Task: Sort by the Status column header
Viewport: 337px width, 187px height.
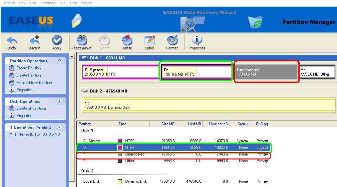Action: tap(239, 124)
